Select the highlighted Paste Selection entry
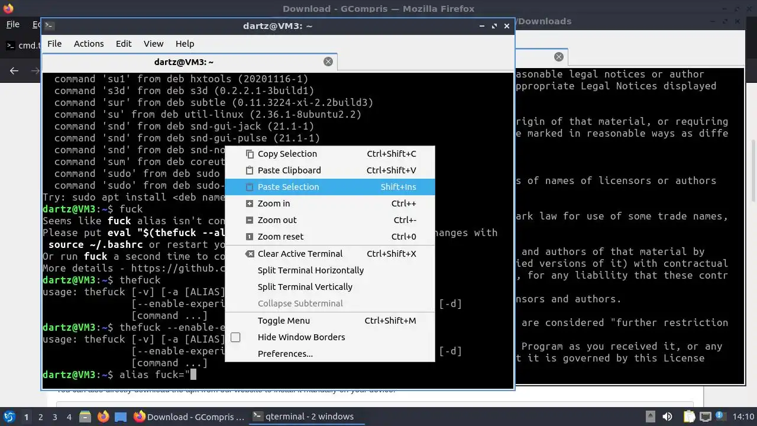Screen dimensions: 757x426 tap(329, 186)
